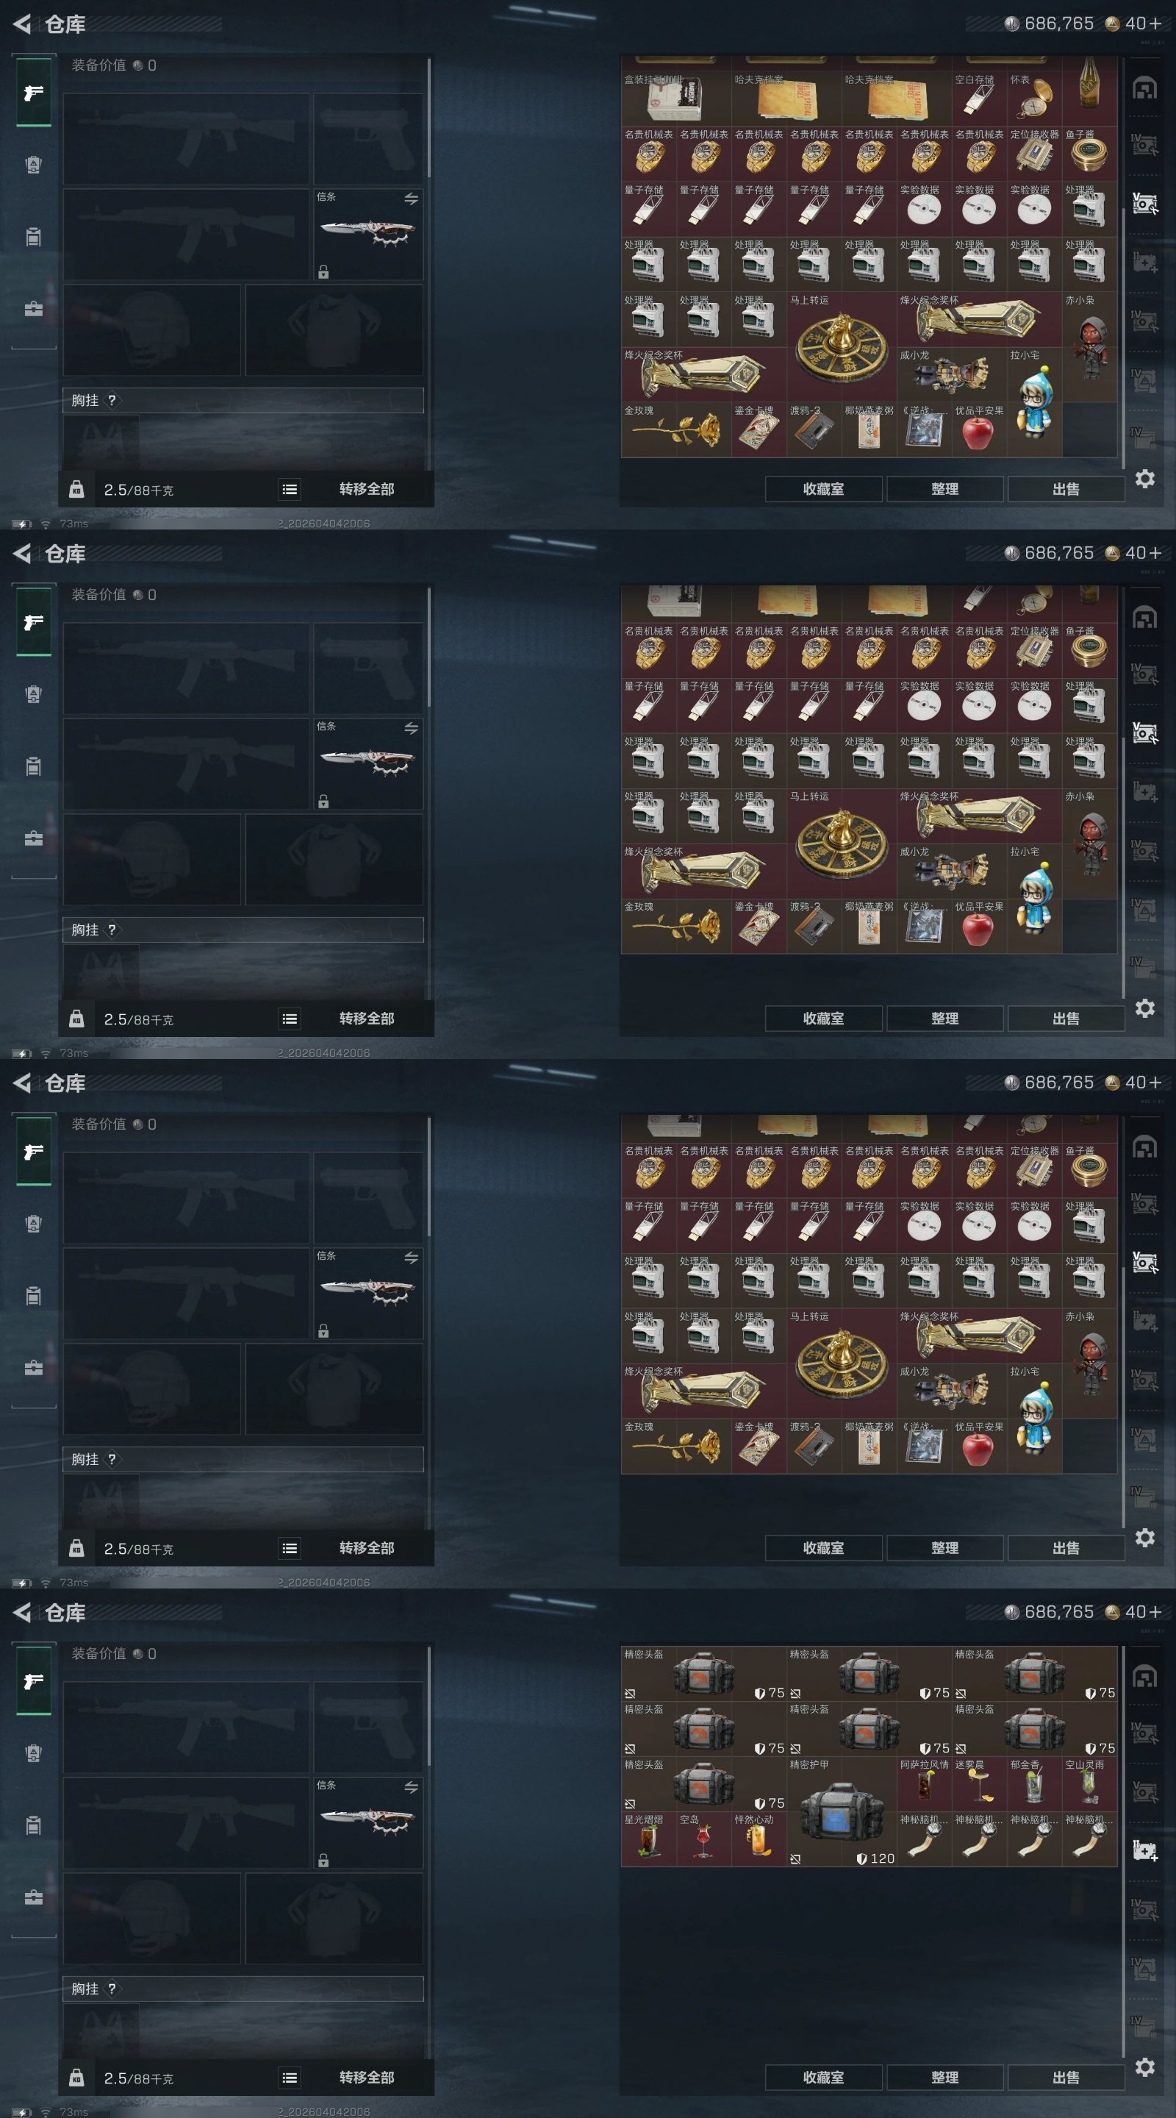Choose the 空岛 red cocktail glass
This screenshot has width=1176, height=2118.
pyautogui.click(x=703, y=1839)
